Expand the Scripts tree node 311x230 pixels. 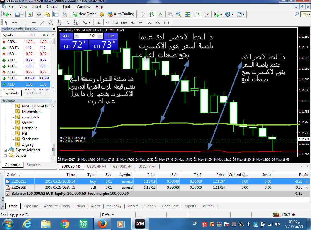[x=5, y=156]
